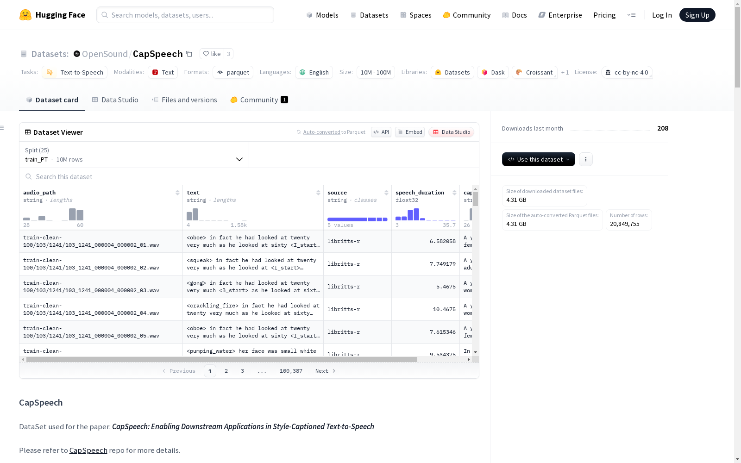Screen dimensions: 741x463
Task: Click the speech_duration histogram bars
Action: pos(426,214)
